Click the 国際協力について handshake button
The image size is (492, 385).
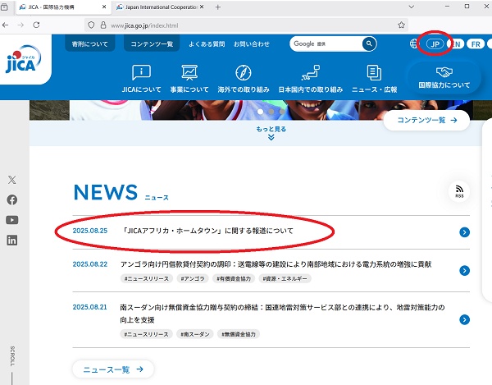coord(444,77)
